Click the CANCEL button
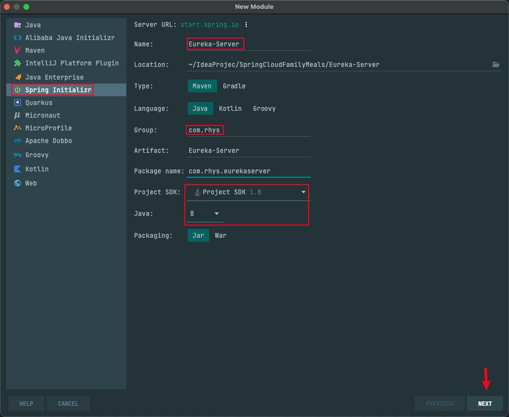Viewport: 509px width, 417px height. click(68, 403)
